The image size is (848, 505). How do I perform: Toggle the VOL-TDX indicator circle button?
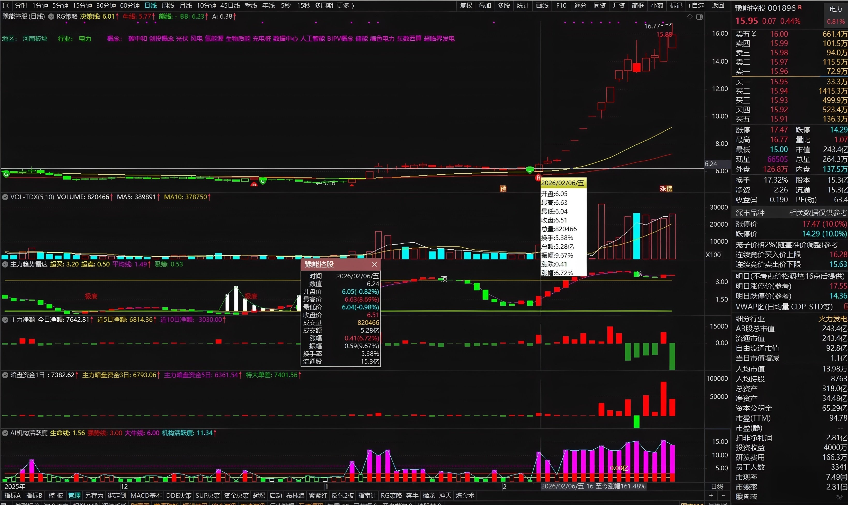(5, 197)
